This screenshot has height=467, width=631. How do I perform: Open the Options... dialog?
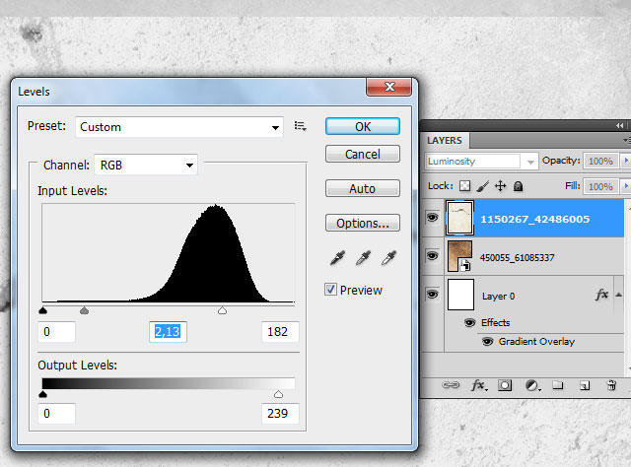pyautogui.click(x=363, y=224)
